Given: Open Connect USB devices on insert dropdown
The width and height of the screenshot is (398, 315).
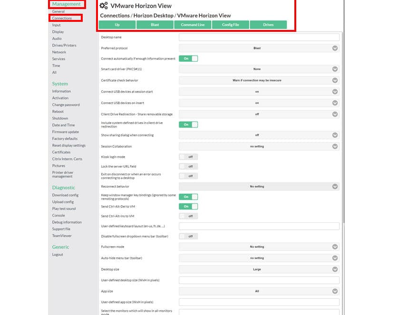Looking at the screenshot, I should 259,103.
